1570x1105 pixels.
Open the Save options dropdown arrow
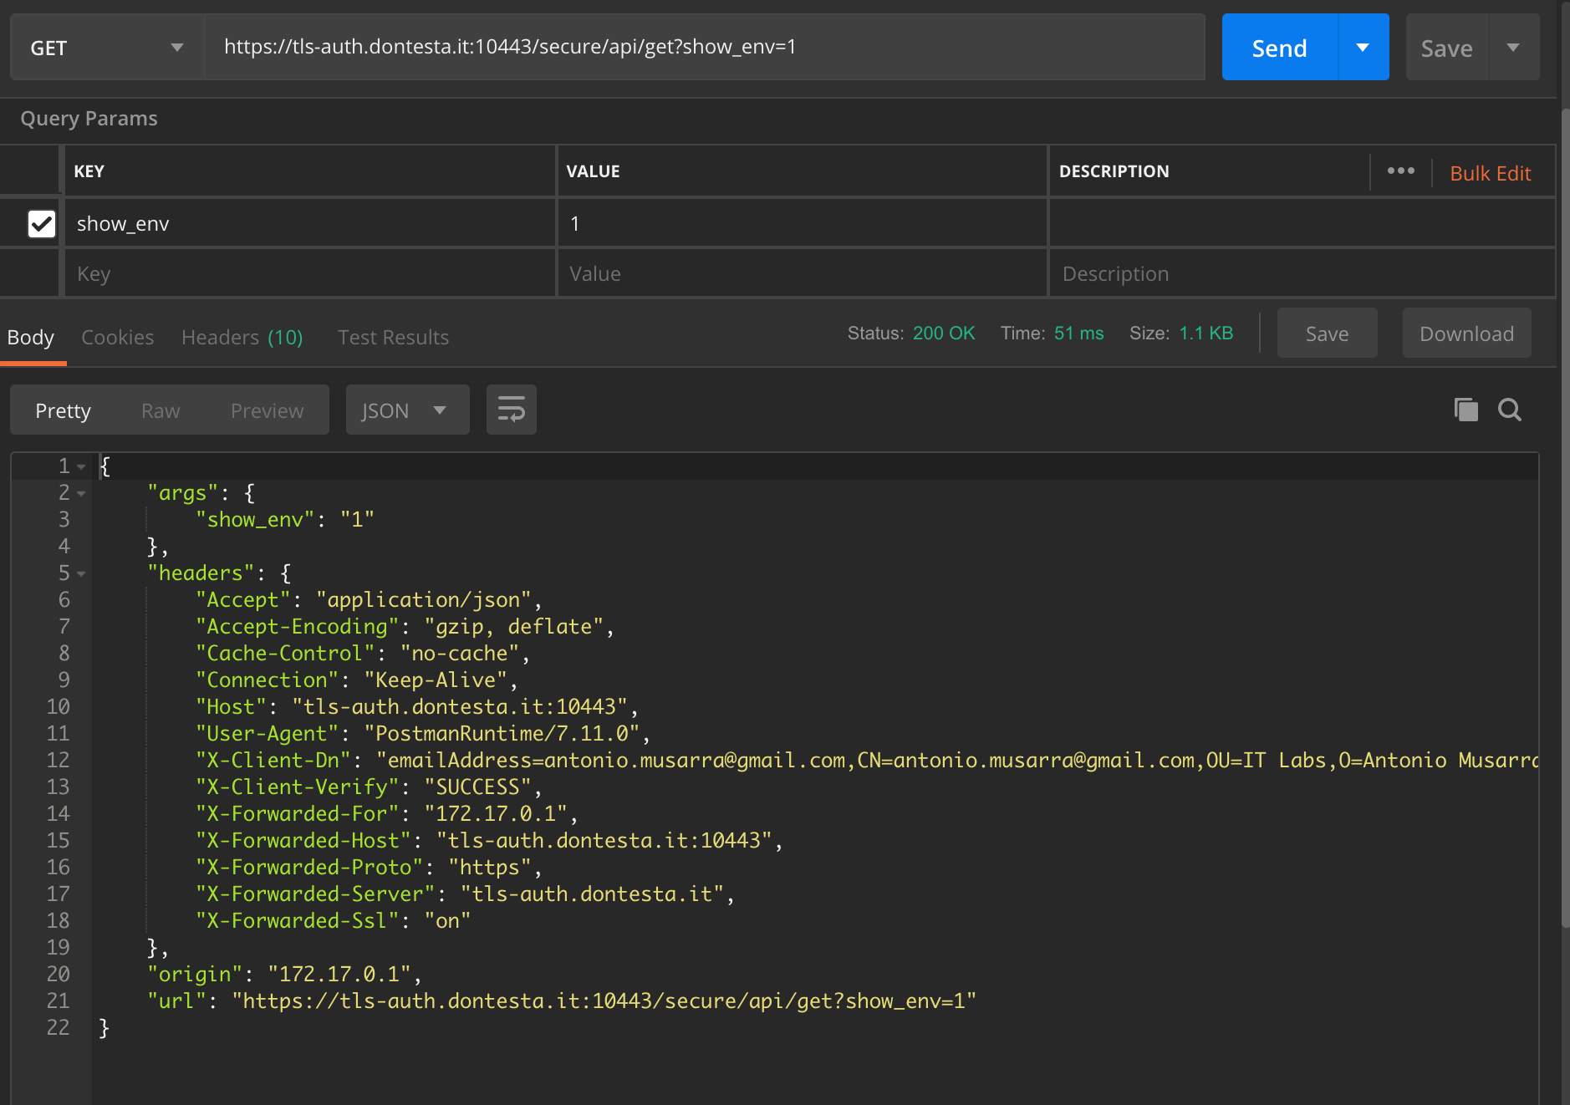pyautogui.click(x=1513, y=48)
